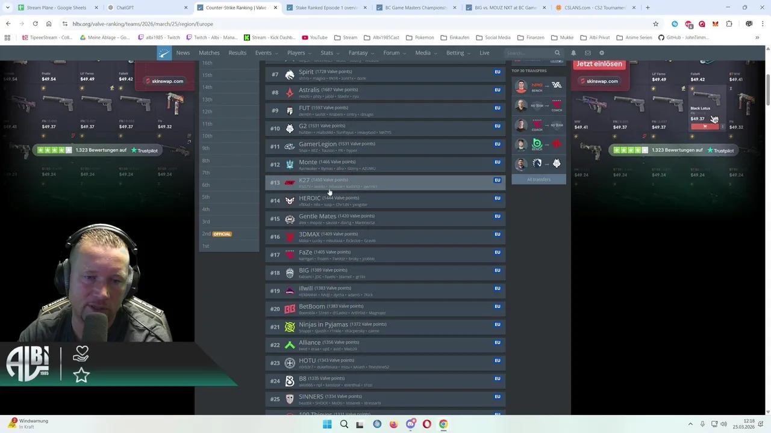The width and height of the screenshot is (771, 433).
Task: Click the GamerLegion team logo
Action: click(x=290, y=147)
